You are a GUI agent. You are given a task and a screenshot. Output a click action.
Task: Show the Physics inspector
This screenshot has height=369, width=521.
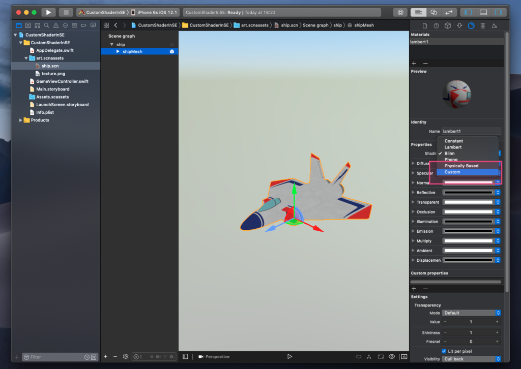(x=483, y=25)
